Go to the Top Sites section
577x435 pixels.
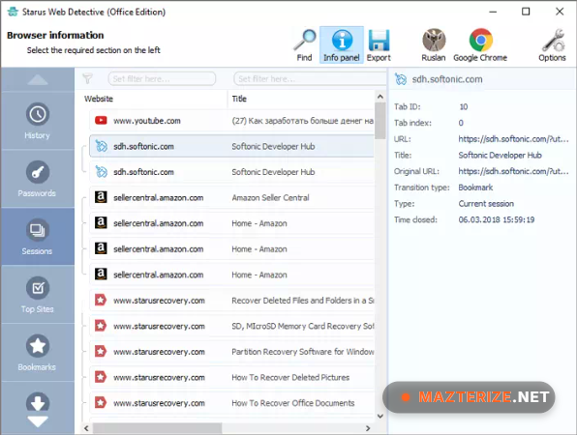point(37,295)
